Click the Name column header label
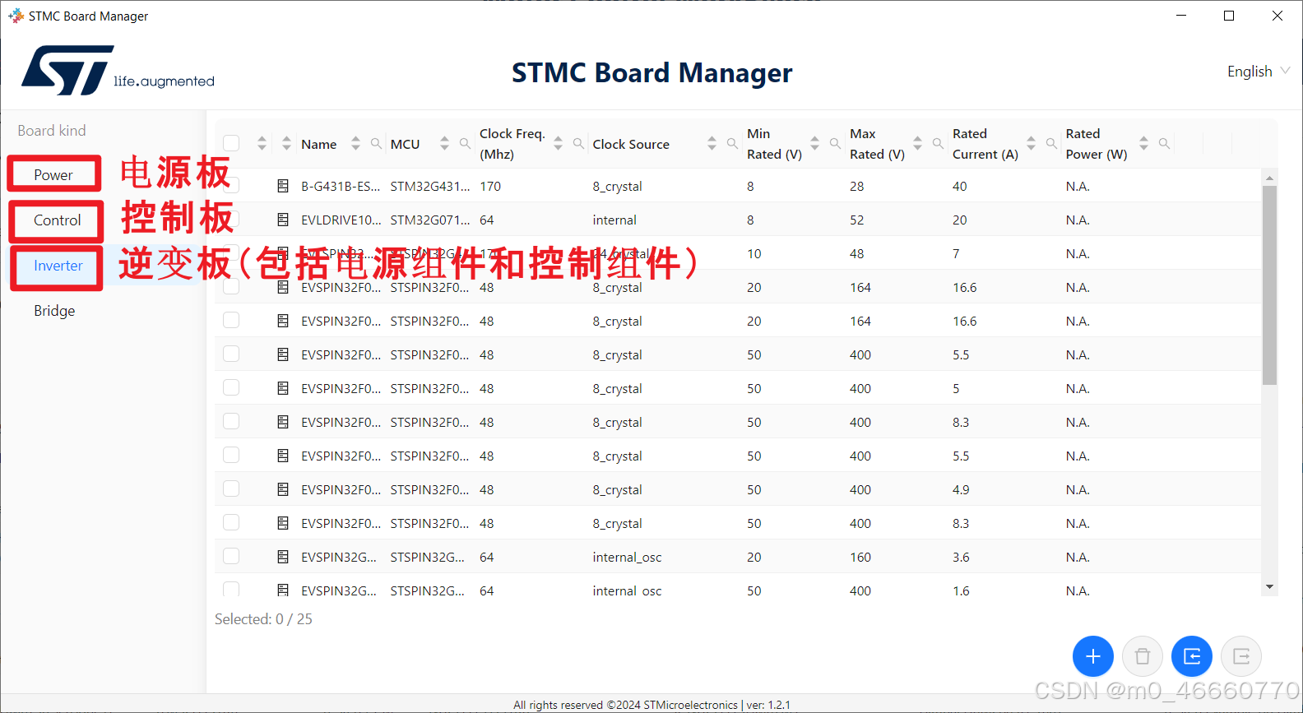1303x713 pixels. (x=319, y=144)
